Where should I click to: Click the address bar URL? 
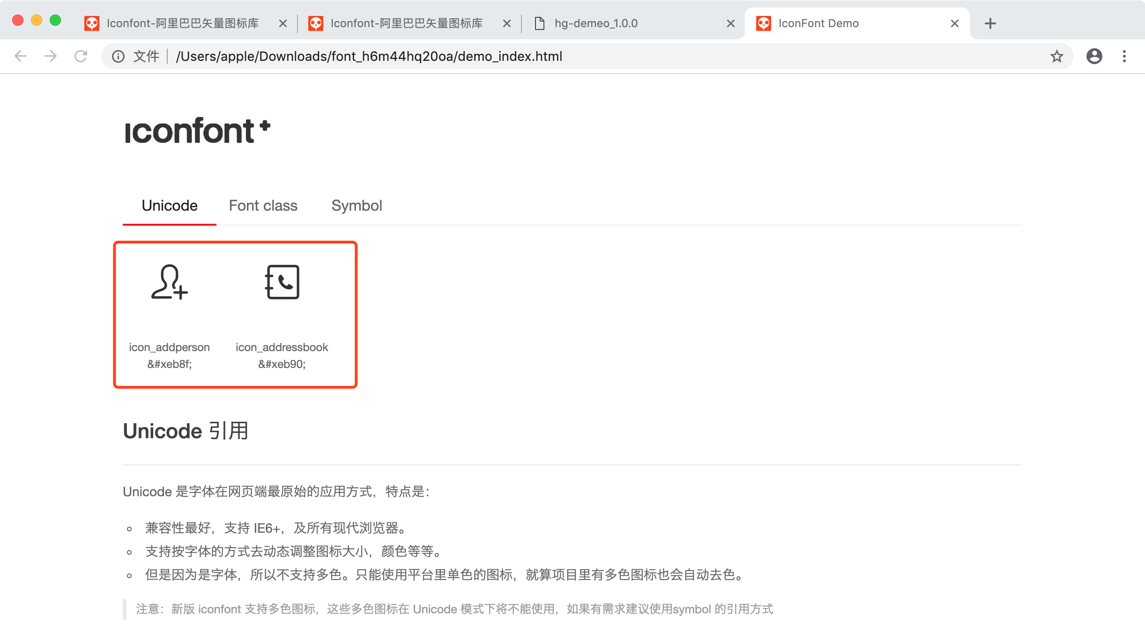click(369, 57)
